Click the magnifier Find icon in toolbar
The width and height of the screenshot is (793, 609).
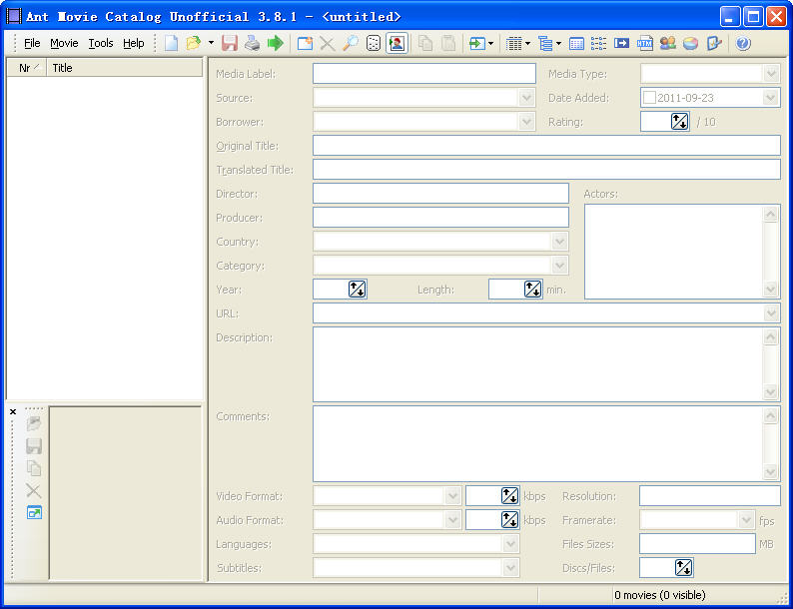(x=350, y=44)
